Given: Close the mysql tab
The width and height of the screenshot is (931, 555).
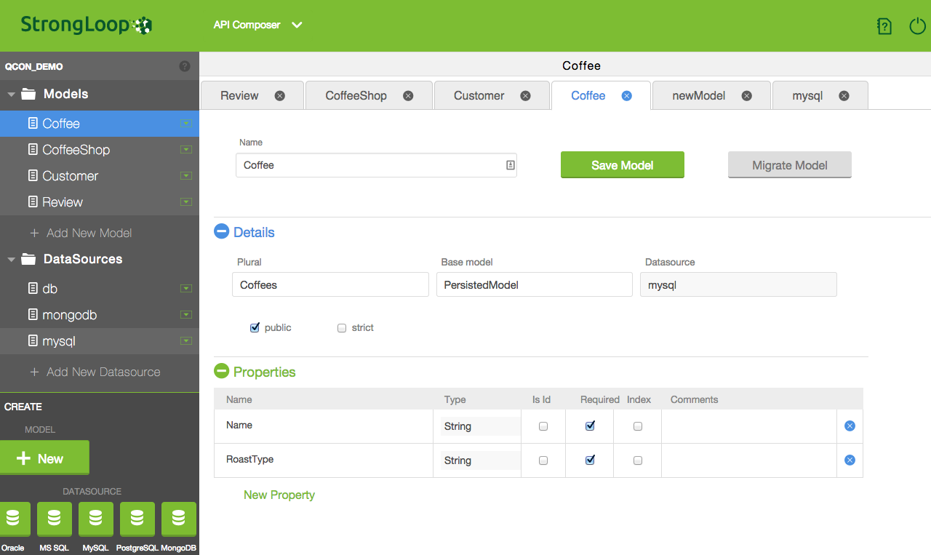Looking at the screenshot, I should tap(844, 95).
